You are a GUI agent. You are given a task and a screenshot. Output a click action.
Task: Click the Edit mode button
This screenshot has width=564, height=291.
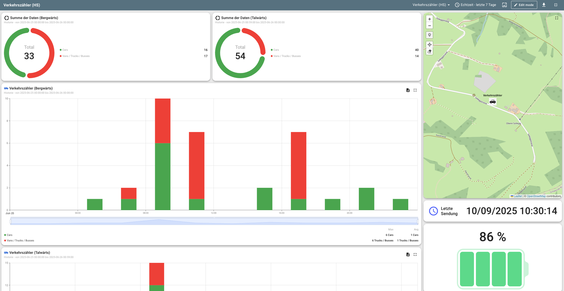(524, 5)
